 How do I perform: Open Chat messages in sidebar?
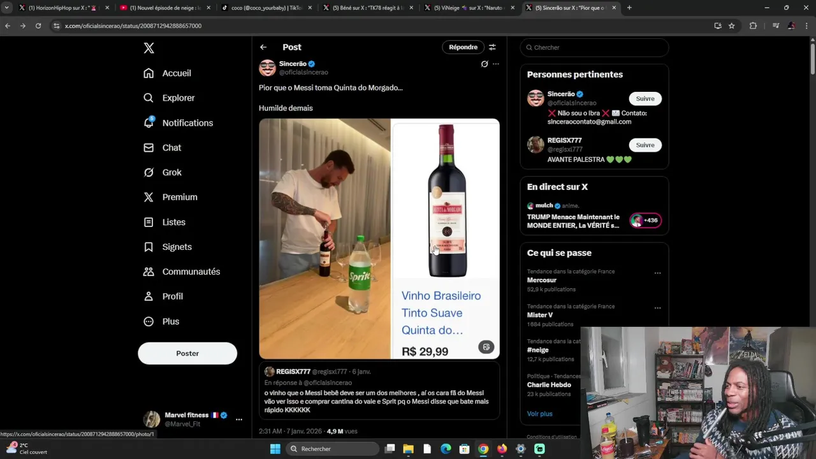click(163, 148)
